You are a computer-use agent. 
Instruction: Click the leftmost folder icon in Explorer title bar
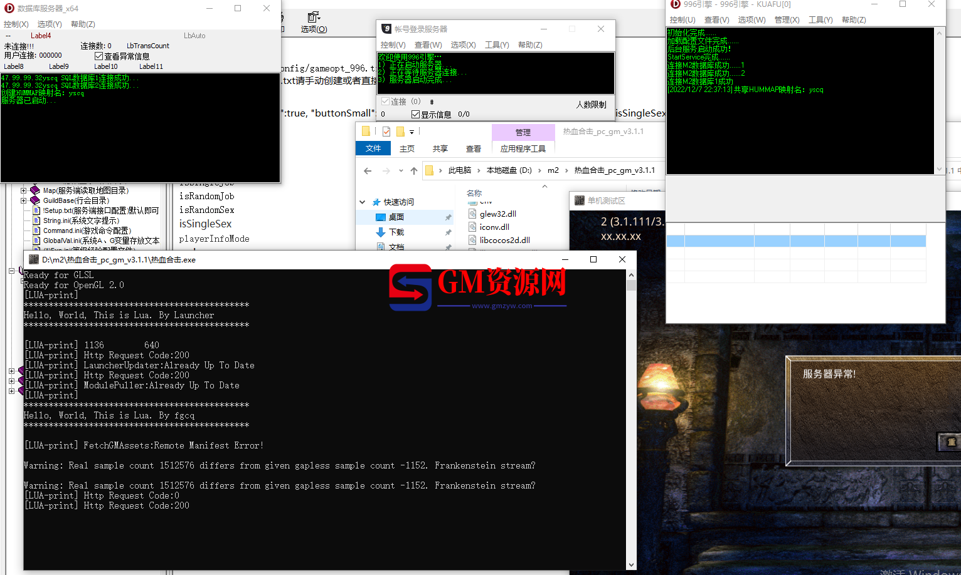point(366,132)
